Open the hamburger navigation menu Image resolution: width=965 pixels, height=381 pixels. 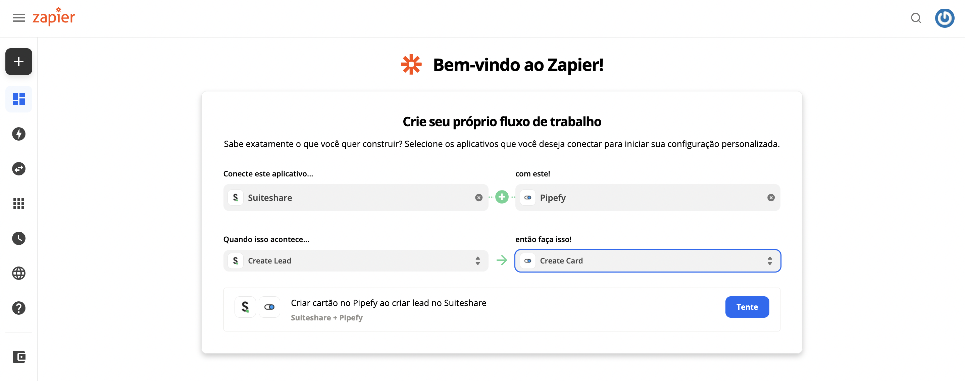[x=18, y=17]
